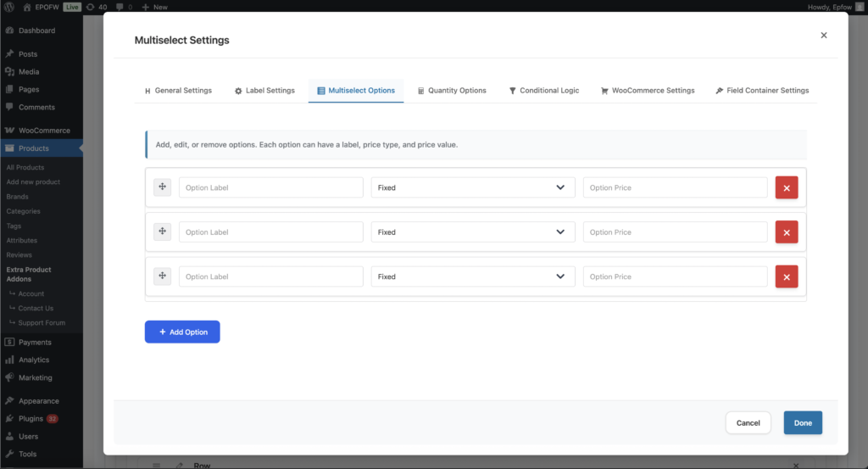This screenshot has height=469, width=868.
Task: Open the Field Container Settings tab
Action: pyautogui.click(x=762, y=91)
